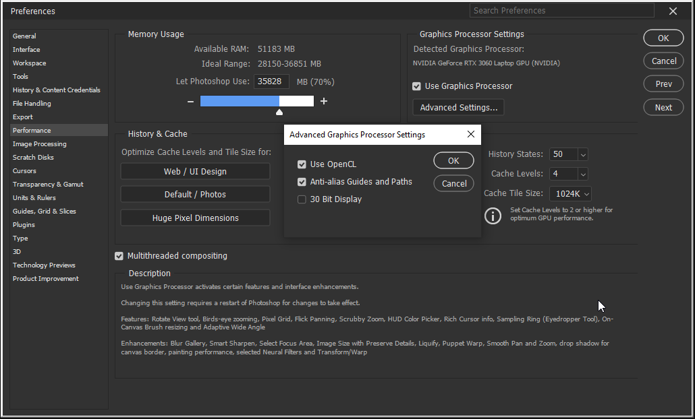Switch to the Scratch Disks preferences section
Viewport: 695px width, 419px height.
[x=36, y=157]
